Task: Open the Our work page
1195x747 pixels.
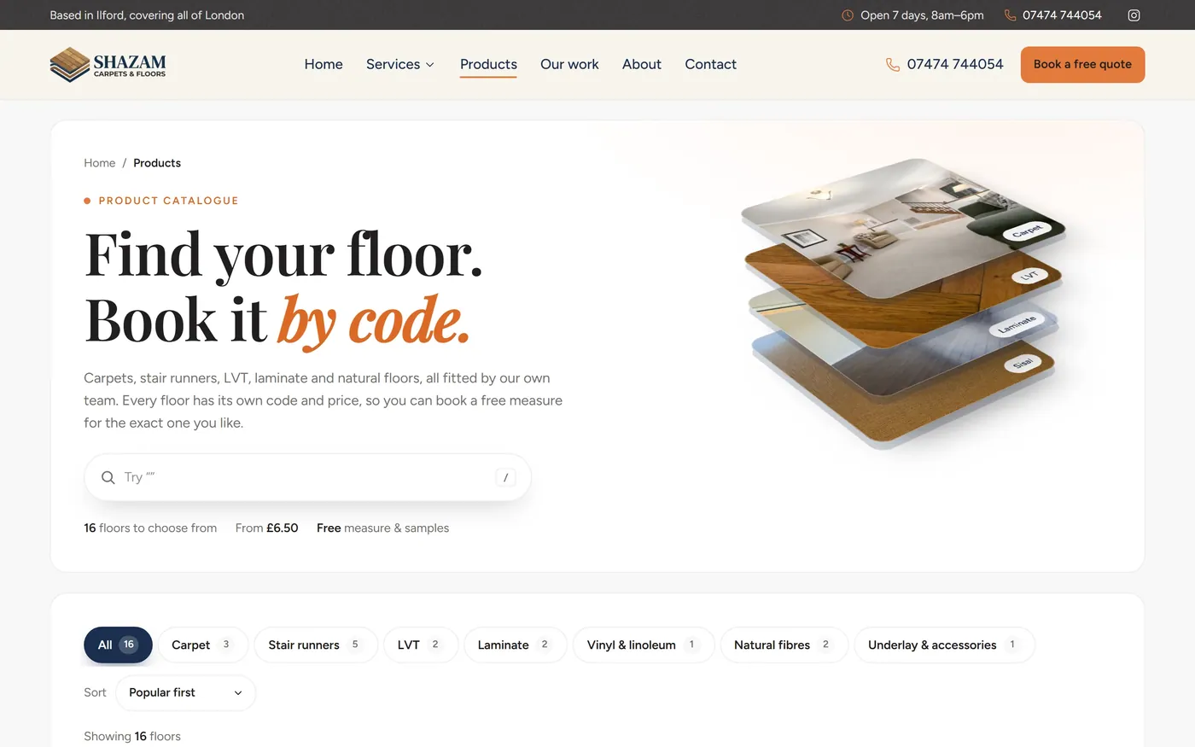Action: pos(569,64)
